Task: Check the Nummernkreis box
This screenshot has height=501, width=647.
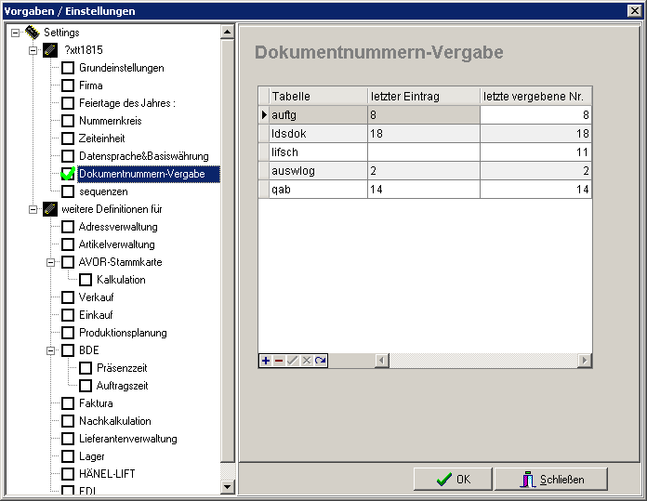Action: 68,121
